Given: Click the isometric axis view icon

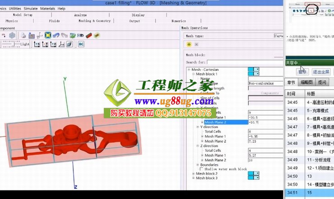Looking at the screenshot, I should [61, 44].
